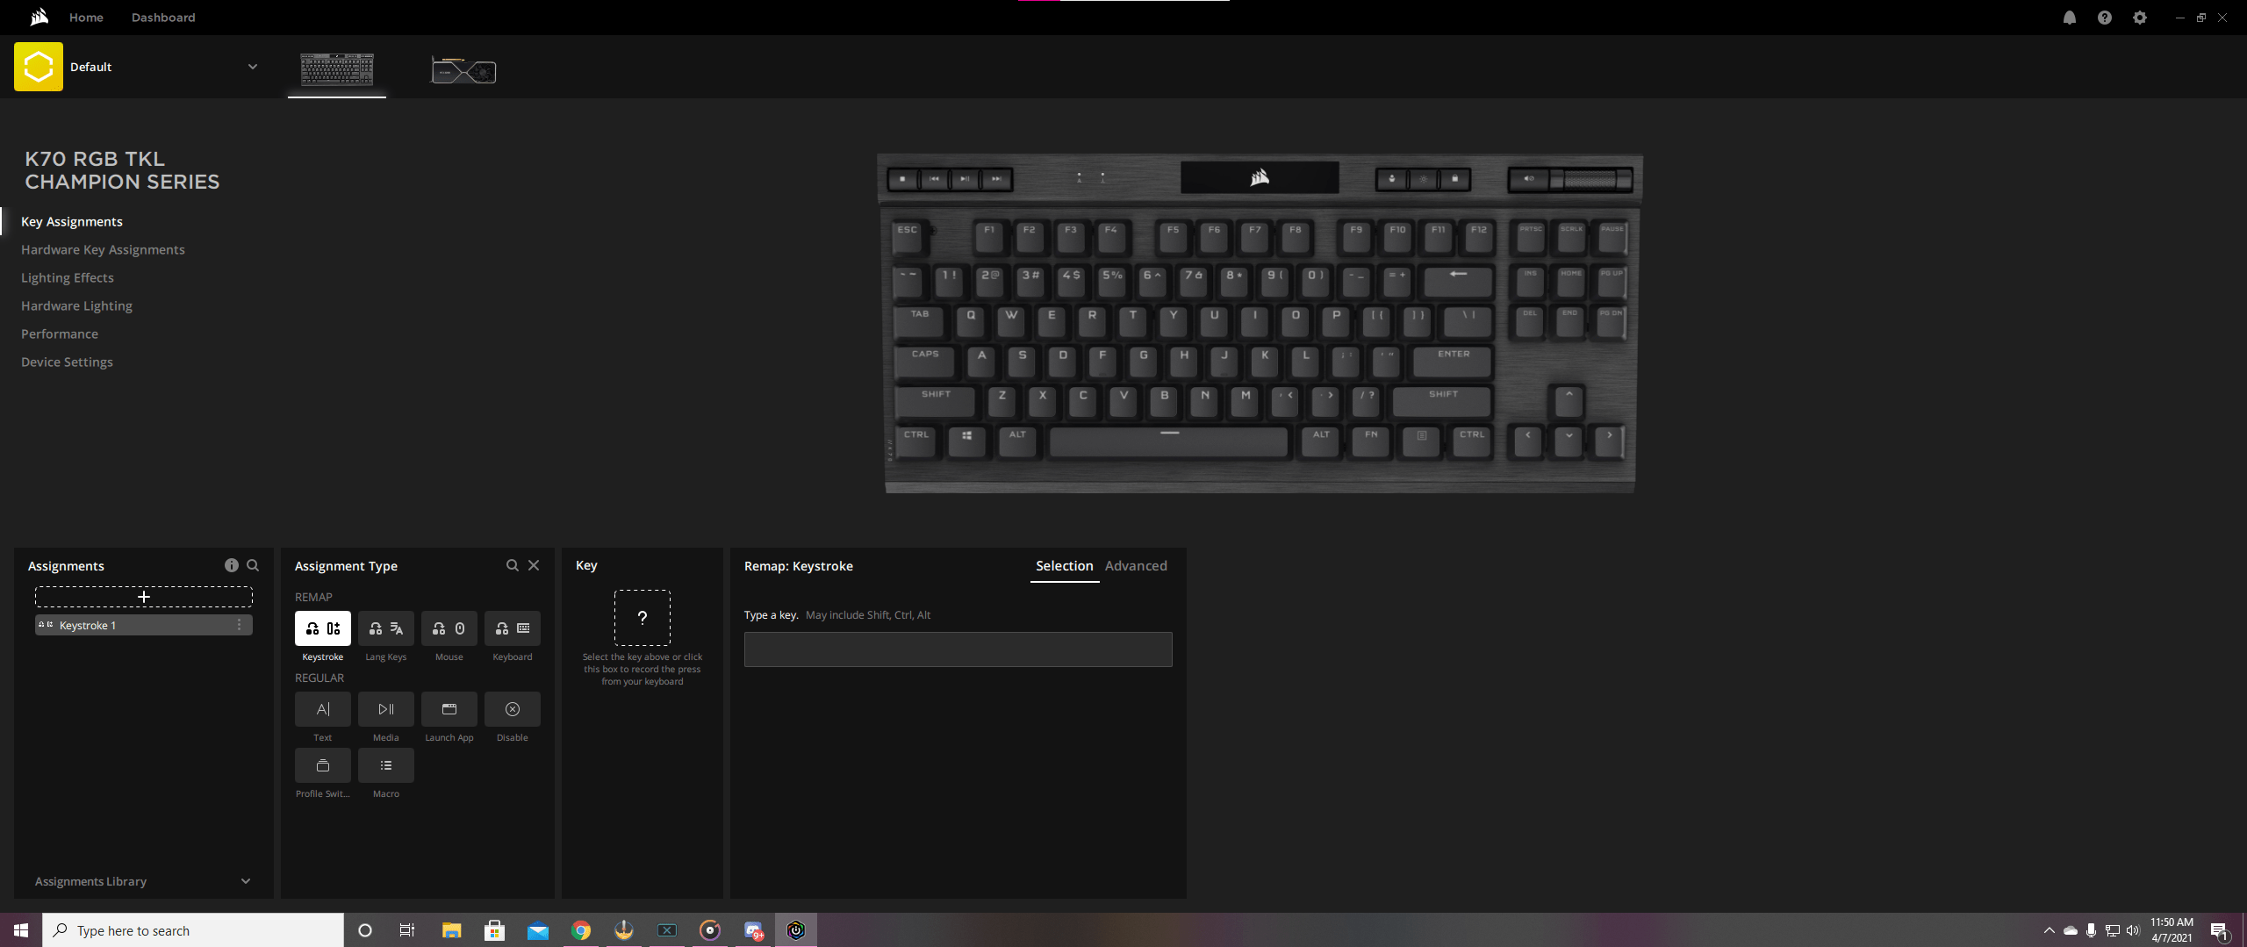2247x947 pixels.
Task: Select the Mouse remap type
Action: pyautogui.click(x=449, y=628)
